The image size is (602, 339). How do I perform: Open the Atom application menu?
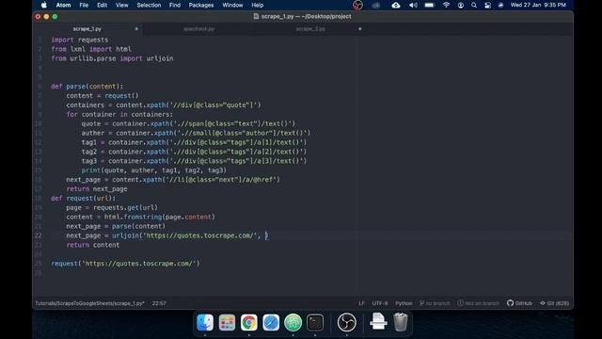point(63,5)
